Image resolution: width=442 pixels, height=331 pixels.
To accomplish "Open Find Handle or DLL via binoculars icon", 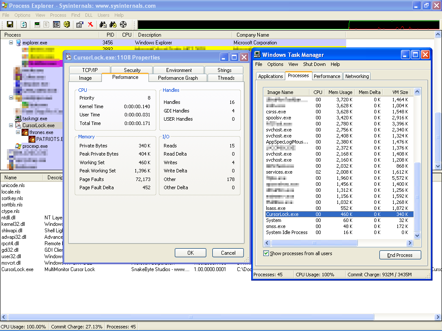I will click(102, 25).
